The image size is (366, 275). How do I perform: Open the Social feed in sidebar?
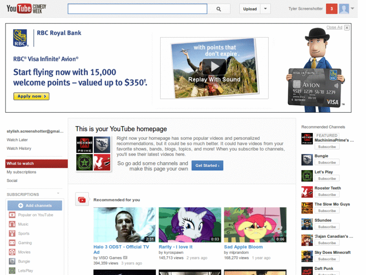[12, 181]
